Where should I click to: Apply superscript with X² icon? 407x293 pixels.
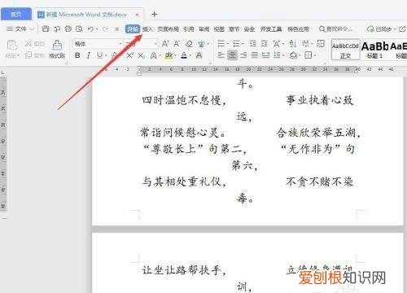[x=129, y=55]
